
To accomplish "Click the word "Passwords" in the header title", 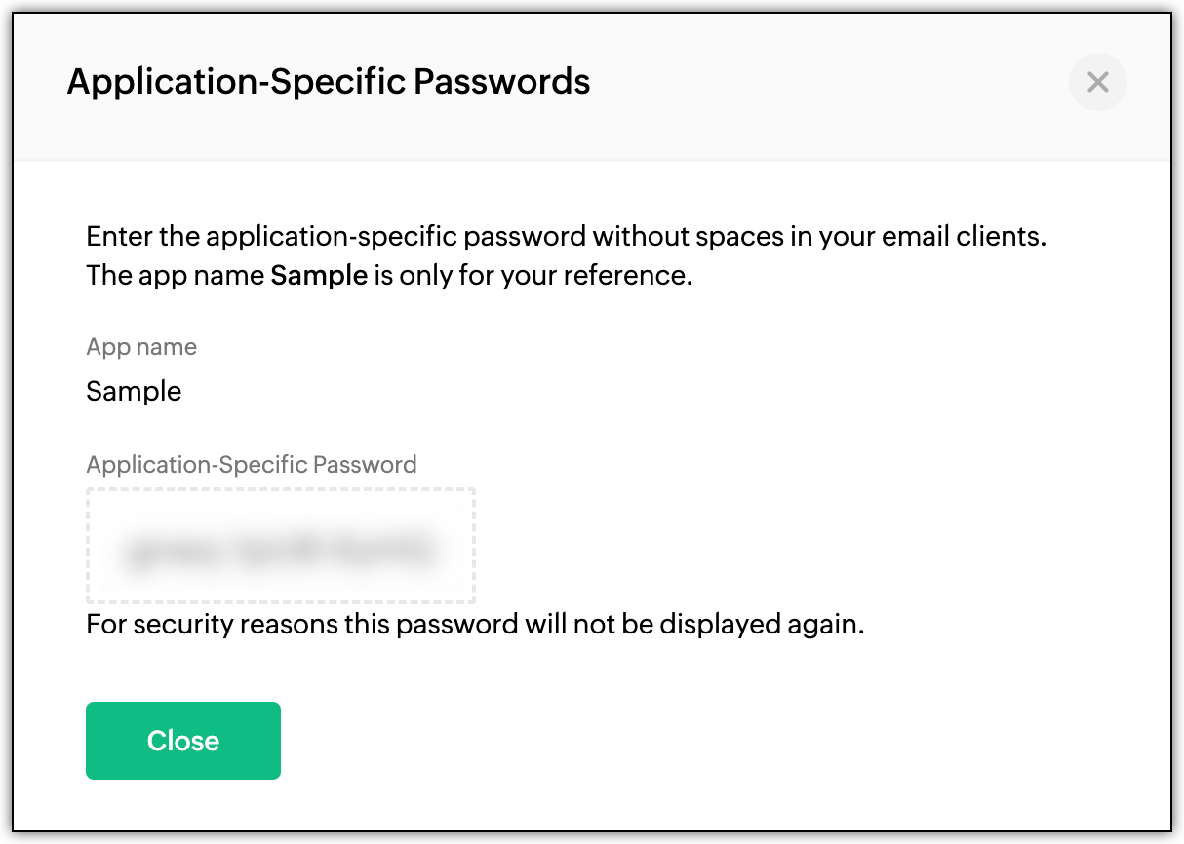I will 501,82.
